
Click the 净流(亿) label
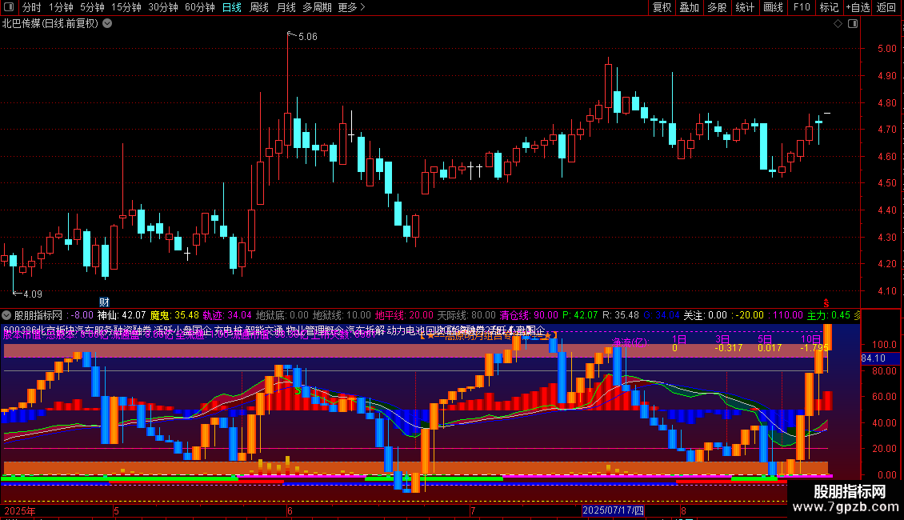(x=630, y=342)
